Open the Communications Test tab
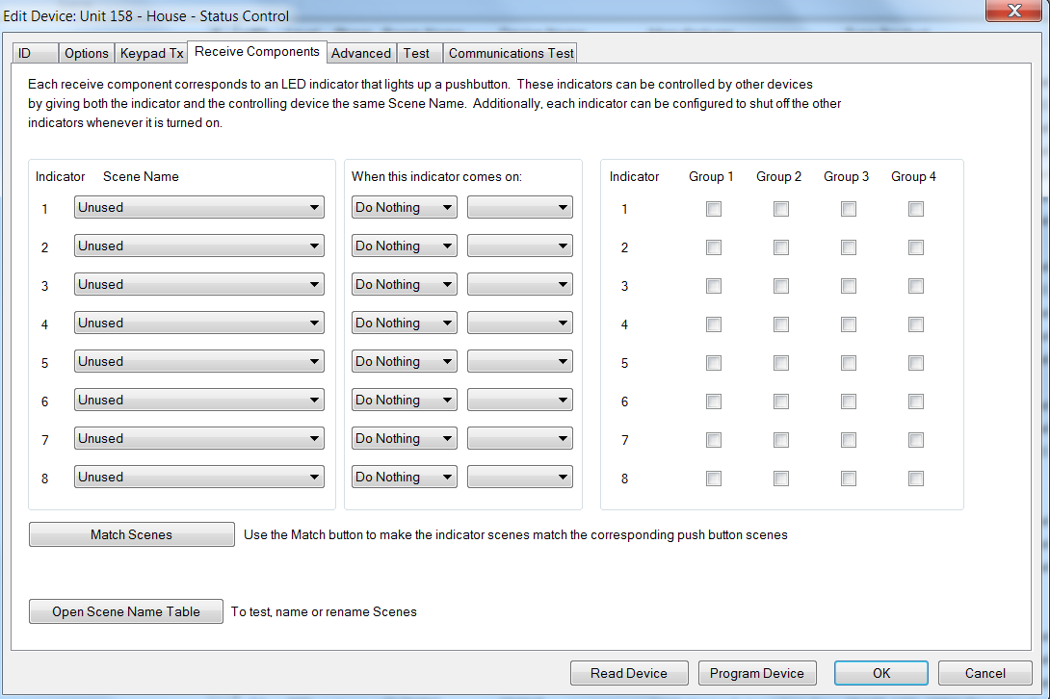Viewport: 1050px width, 699px height. click(511, 53)
